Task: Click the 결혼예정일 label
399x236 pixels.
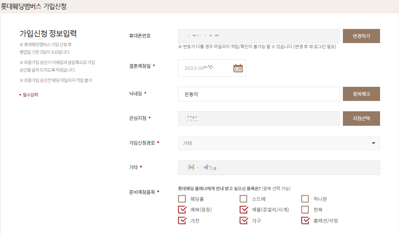Action: click(x=140, y=66)
